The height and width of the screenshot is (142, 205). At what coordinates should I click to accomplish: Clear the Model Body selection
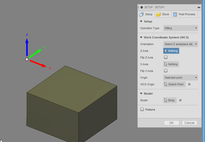[180, 100]
